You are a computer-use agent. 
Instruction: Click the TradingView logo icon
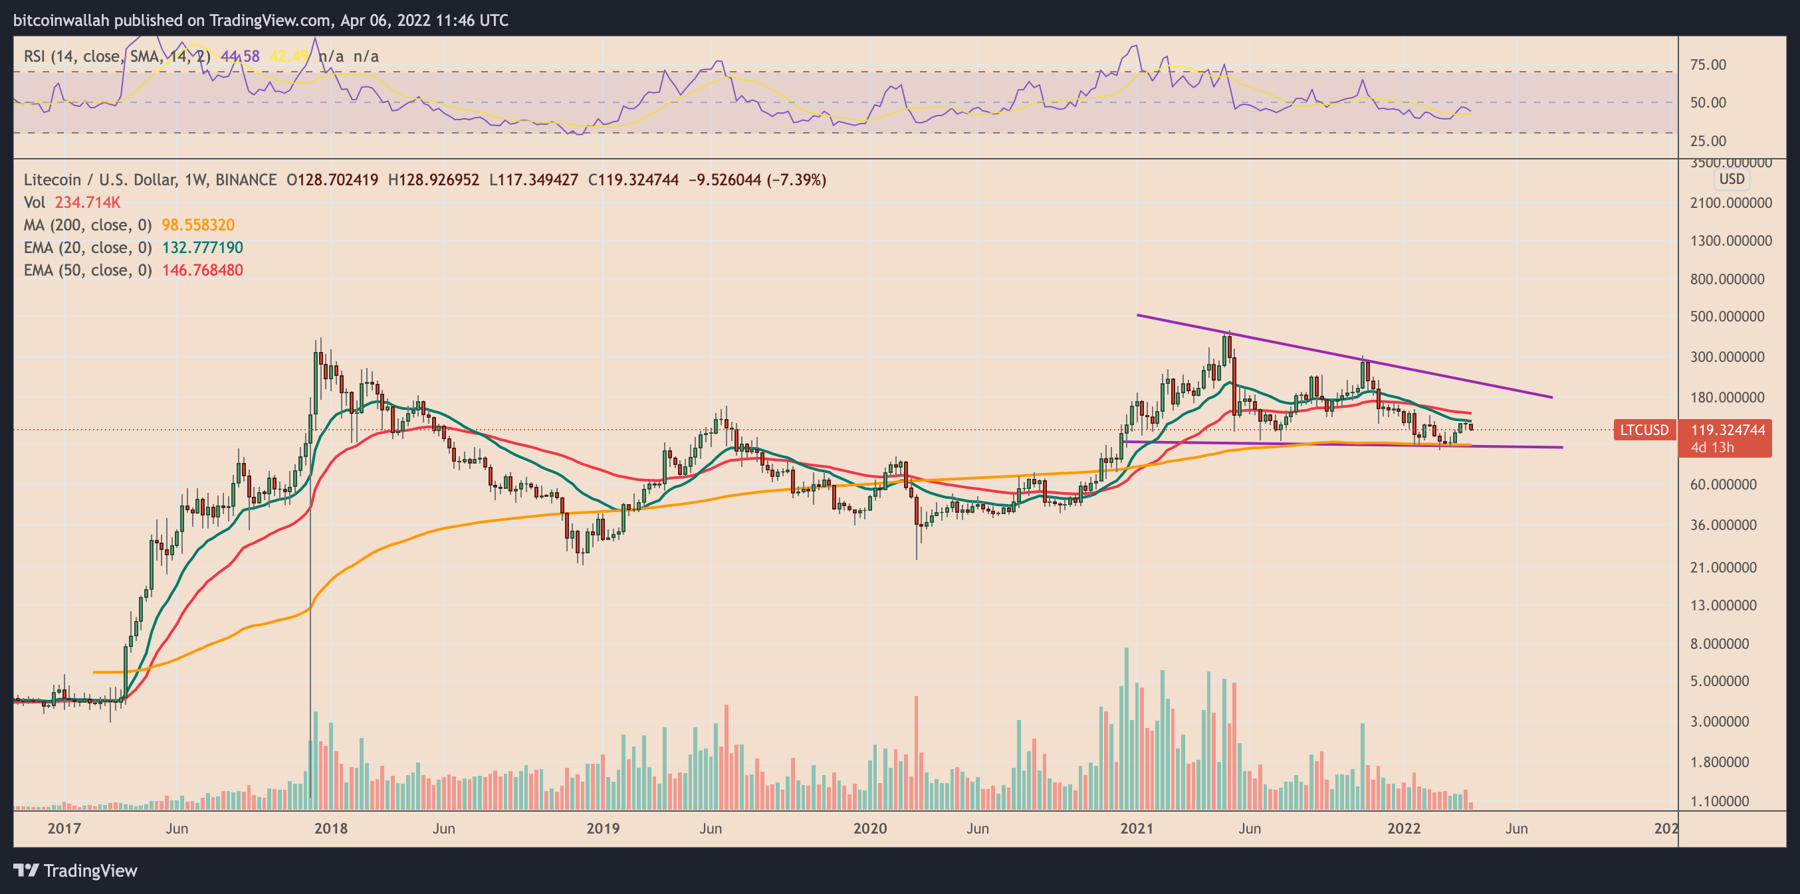click(27, 870)
